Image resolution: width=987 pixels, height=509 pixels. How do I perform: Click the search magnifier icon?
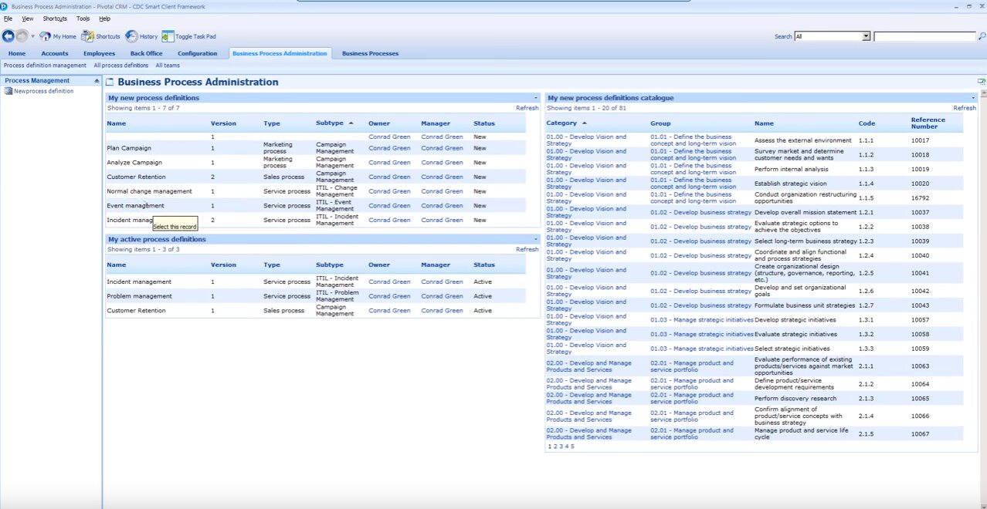(x=982, y=36)
